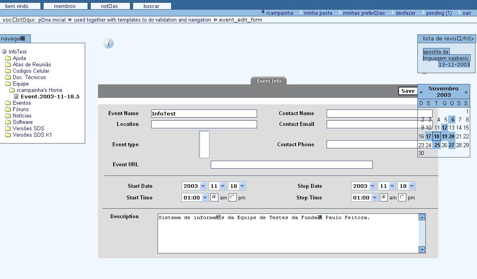Viewport: 477px width, 279px height.
Task: Switch to the buscar tab
Action: [x=152, y=6]
